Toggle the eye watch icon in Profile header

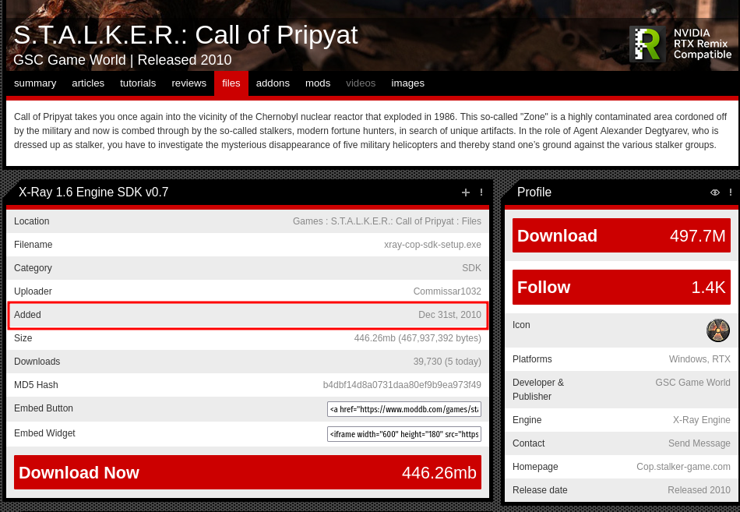click(714, 192)
